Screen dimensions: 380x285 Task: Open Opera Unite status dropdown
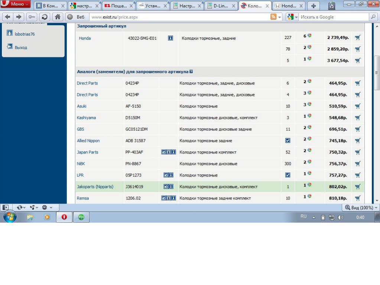tap(34, 207)
